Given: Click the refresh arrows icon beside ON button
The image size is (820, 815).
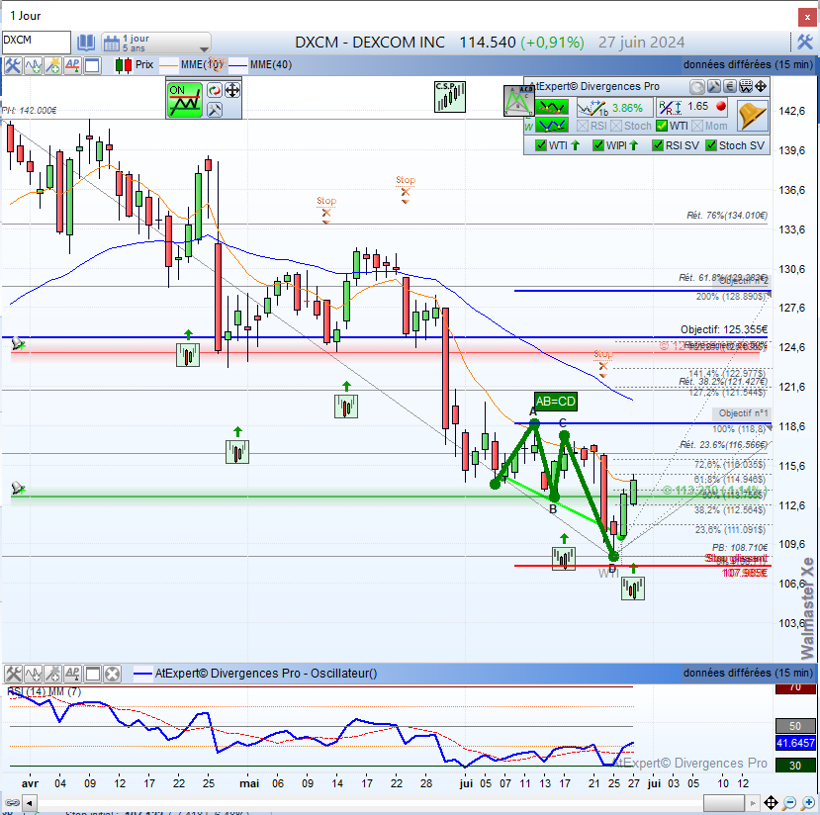Looking at the screenshot, I should (215, 90).
